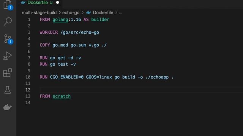
Task: Click line number 1 in gutter
Action: 29,20
